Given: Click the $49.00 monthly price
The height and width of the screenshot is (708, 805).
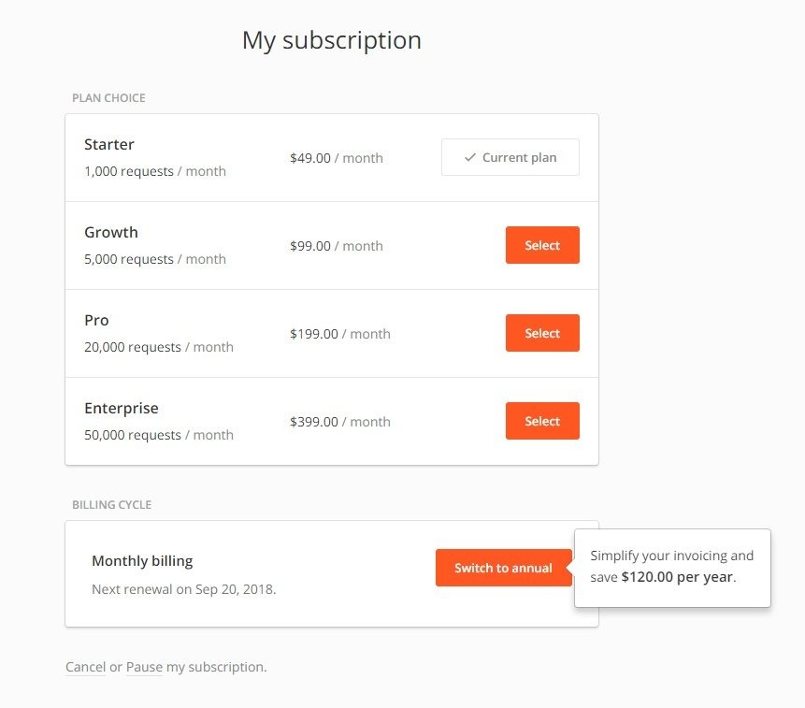Looking at the screenshot, I should [337, 157].
